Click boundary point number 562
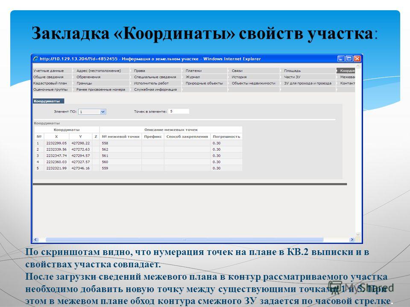This screenshot has height=307, width=410. point(105,150)
